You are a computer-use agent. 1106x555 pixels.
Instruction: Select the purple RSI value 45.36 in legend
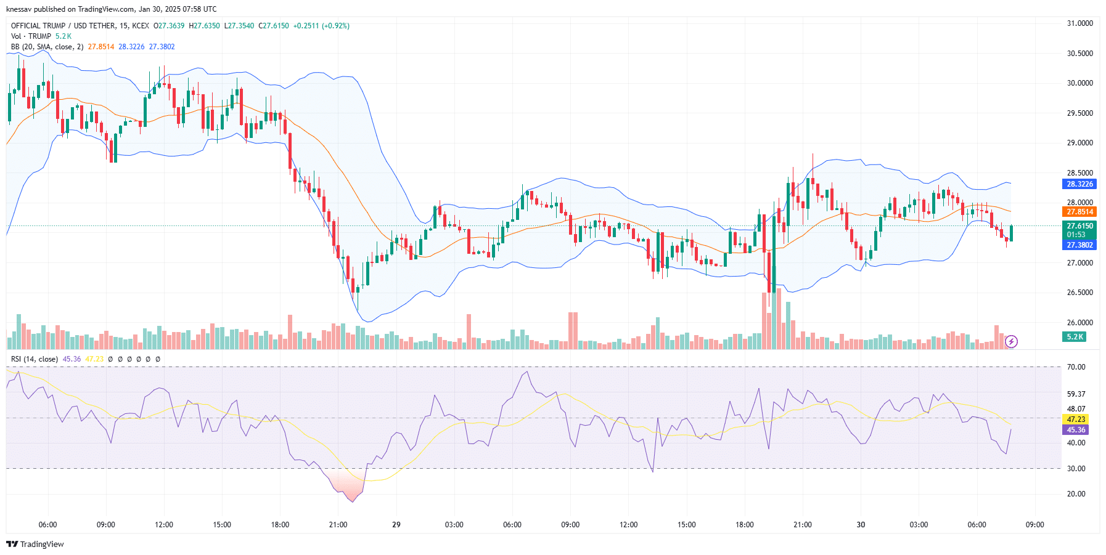click(72, 359)
